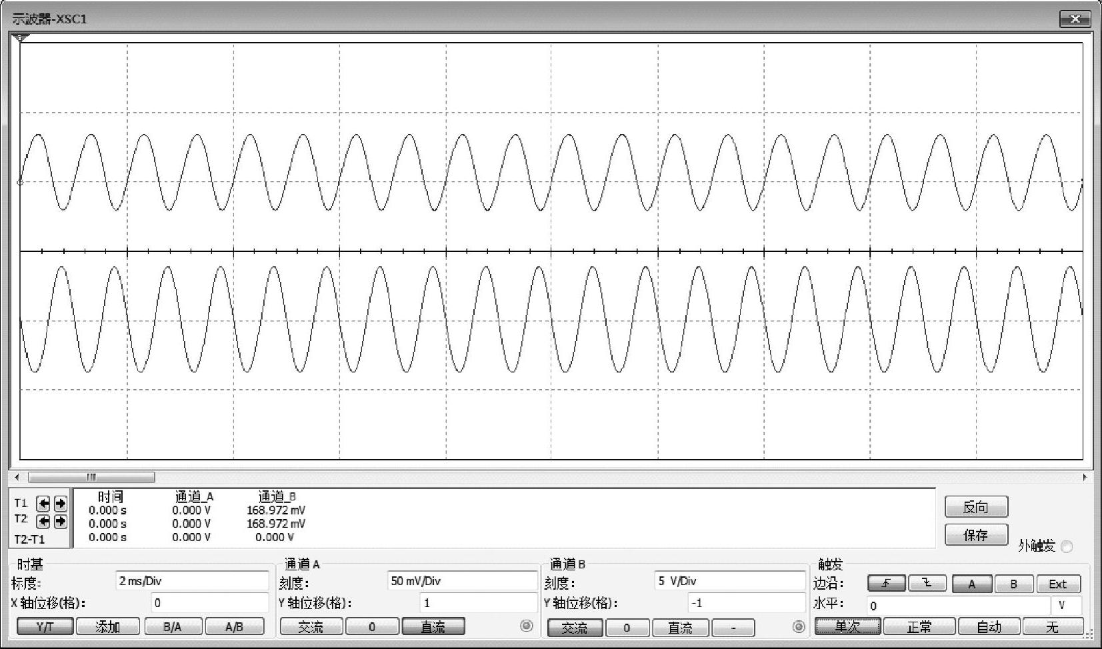Move cursor T1 left with its arrow
The height and width of the screenshot is (649, 1102).
43,503
